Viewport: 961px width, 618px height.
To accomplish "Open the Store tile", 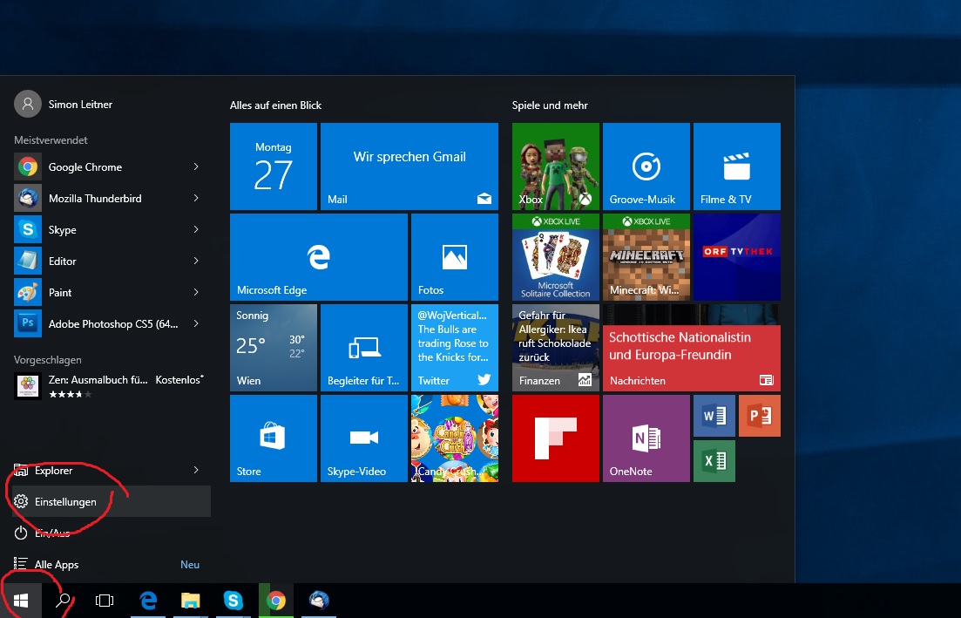I will click(274, 438).
